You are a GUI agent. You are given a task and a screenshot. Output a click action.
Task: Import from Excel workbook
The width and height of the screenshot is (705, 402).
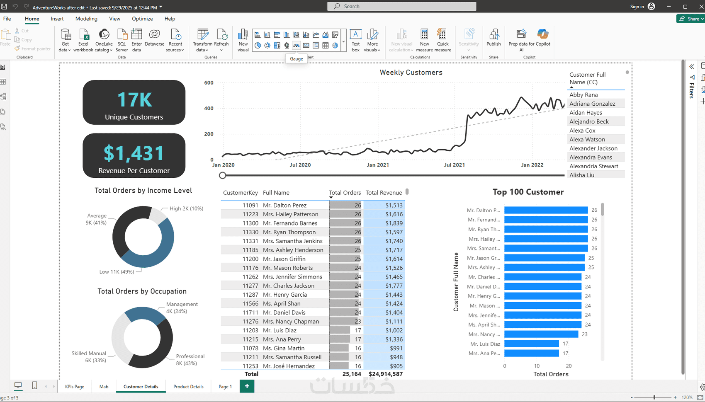(83, 40)
